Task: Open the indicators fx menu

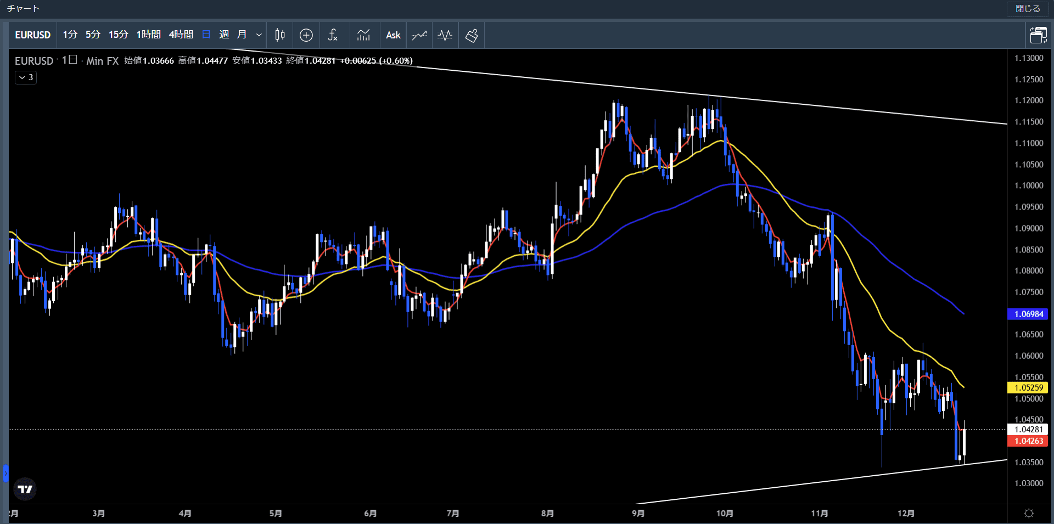Action: click(x=333, y=35)
